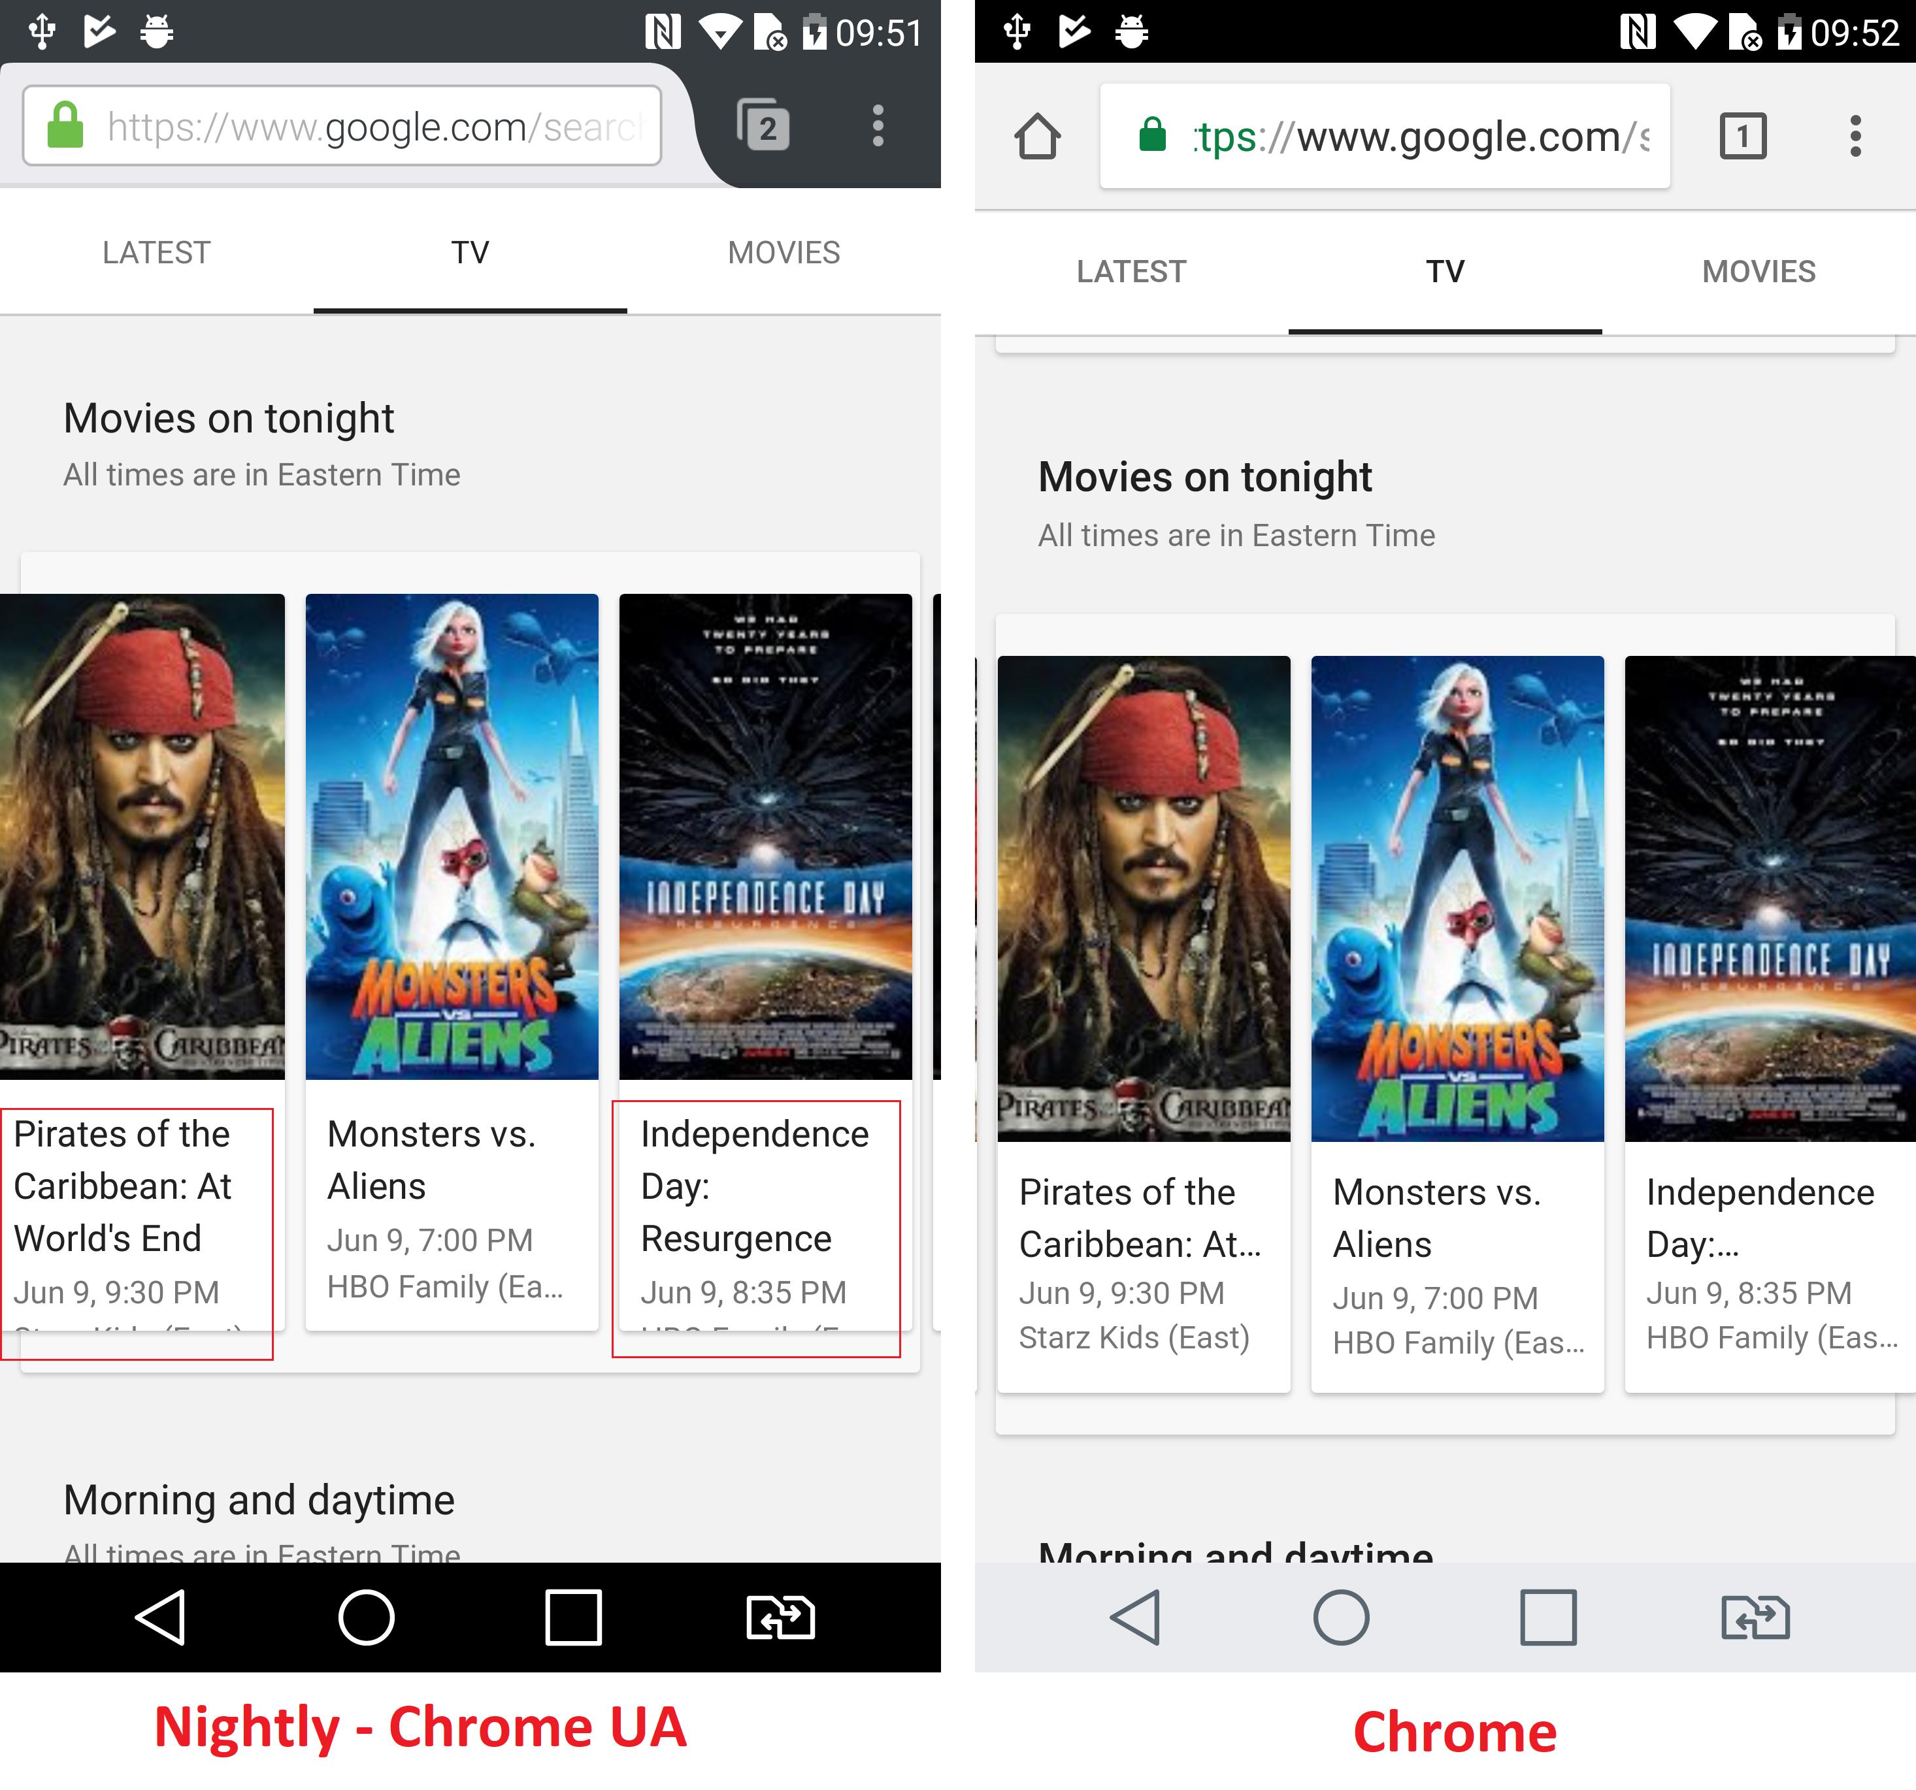
Task: Switch to the LATEST tab in Chrome
Action: (1131, 272)
